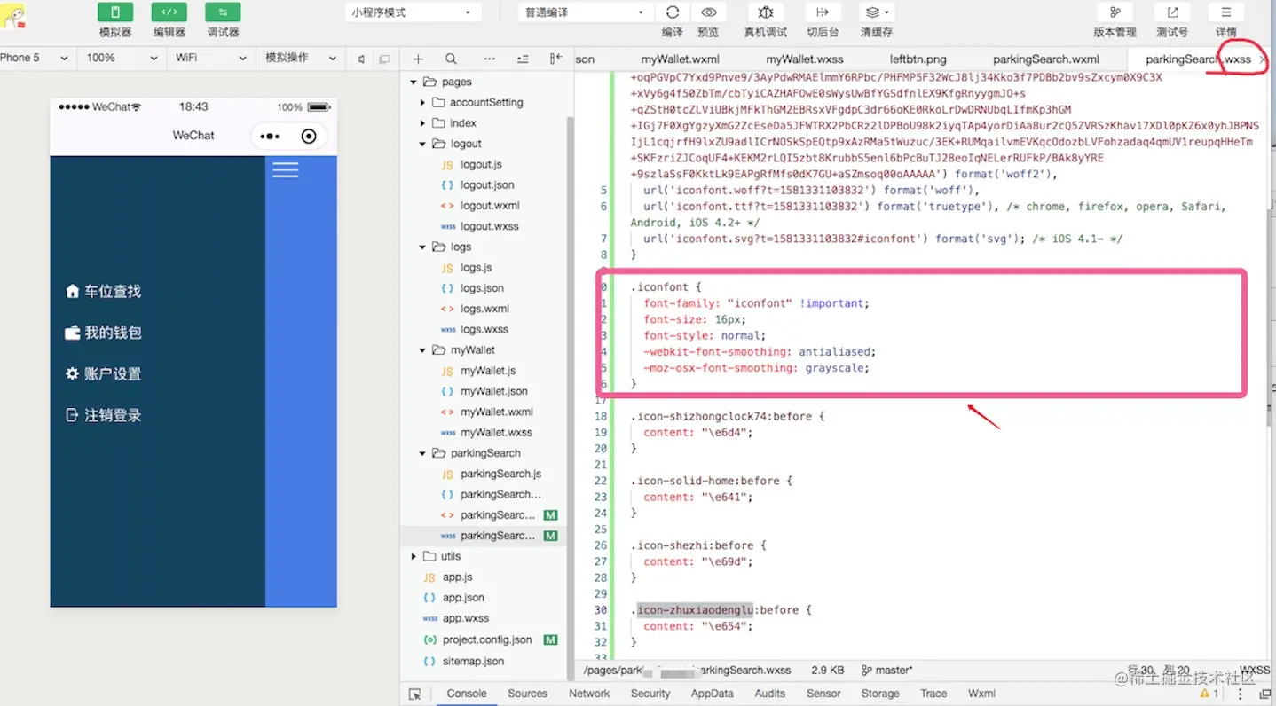The image size is (1276, 706).
Task: Click the hide file panel icon
Action: coord(555,59)
